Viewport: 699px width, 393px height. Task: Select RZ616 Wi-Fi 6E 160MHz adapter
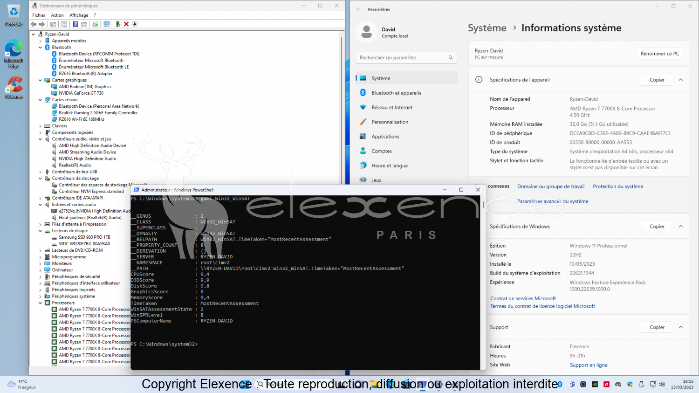82,119
